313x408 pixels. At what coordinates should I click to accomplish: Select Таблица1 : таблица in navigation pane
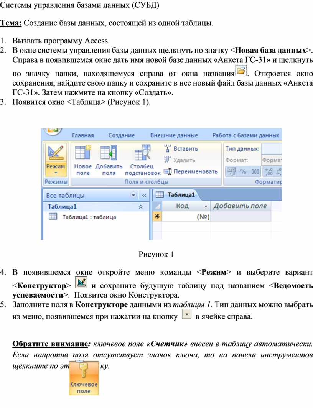89,217
